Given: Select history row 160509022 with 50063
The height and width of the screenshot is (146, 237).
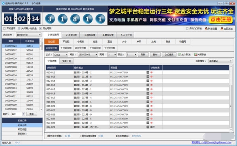Looking at the screenshot, I should pos(21,50).
